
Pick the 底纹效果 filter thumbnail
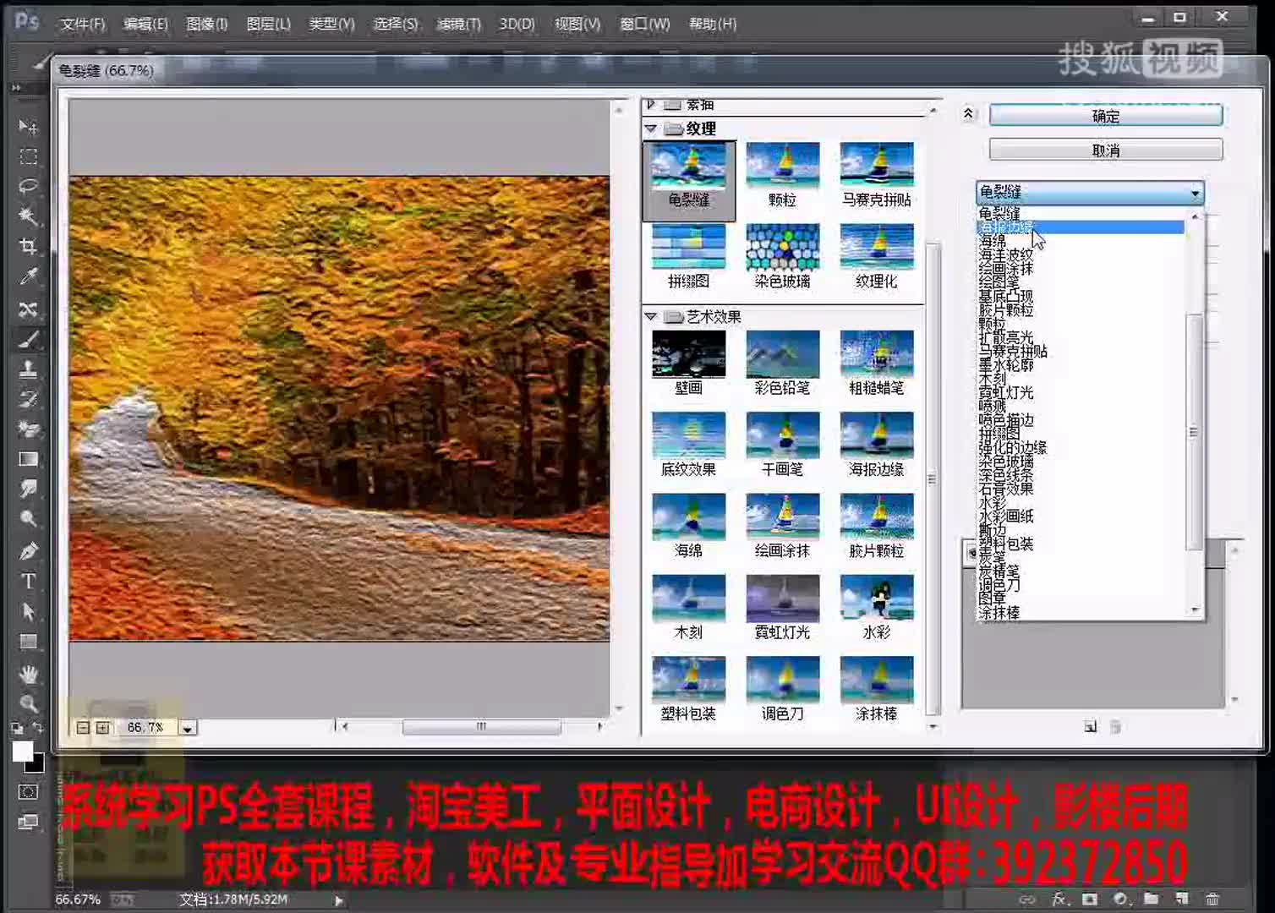tap(688, 444)
